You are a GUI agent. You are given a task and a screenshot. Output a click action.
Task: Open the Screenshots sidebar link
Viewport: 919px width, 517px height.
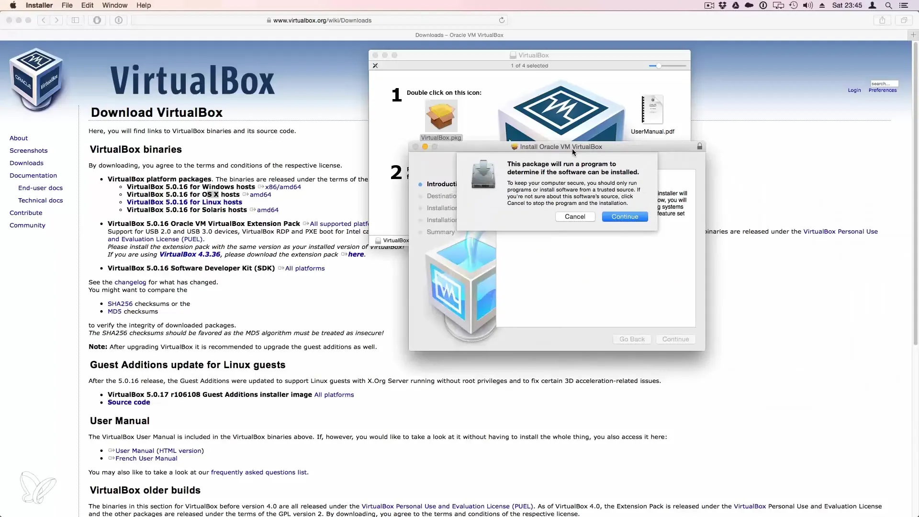pyautogui.click(x=29, y=150)
